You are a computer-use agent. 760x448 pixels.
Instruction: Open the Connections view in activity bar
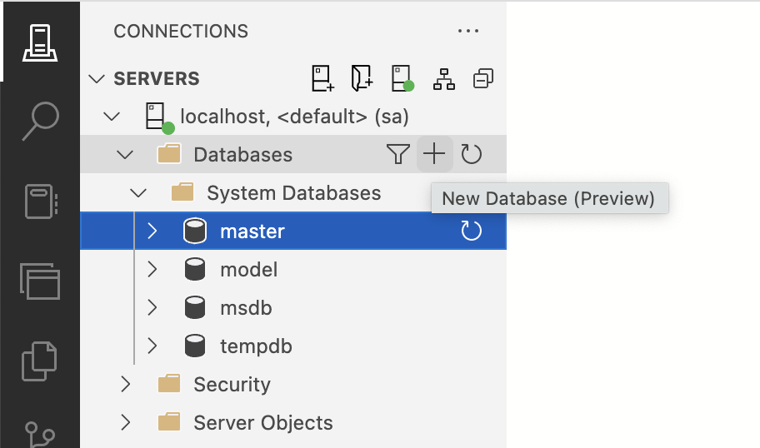40,42
